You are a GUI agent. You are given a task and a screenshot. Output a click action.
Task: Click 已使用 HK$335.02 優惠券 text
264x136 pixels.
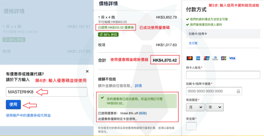(115, 28)
